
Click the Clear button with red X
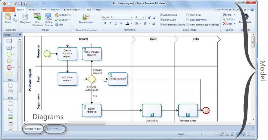pos(227,24)
